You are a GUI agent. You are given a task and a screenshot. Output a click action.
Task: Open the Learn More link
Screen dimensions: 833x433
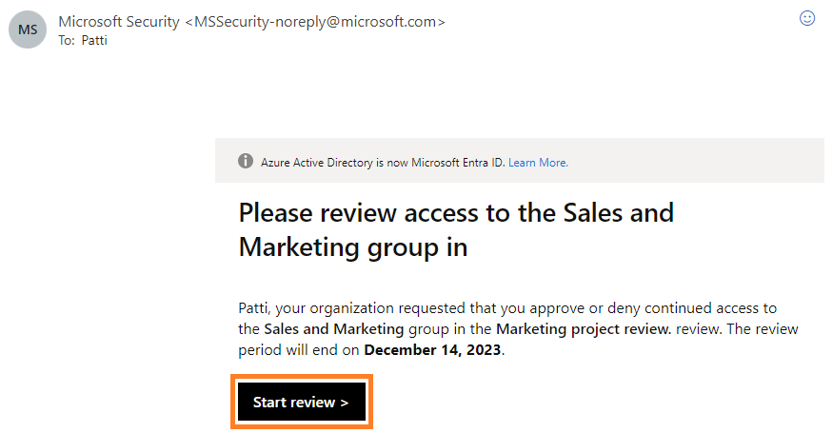tap(538, 163)
